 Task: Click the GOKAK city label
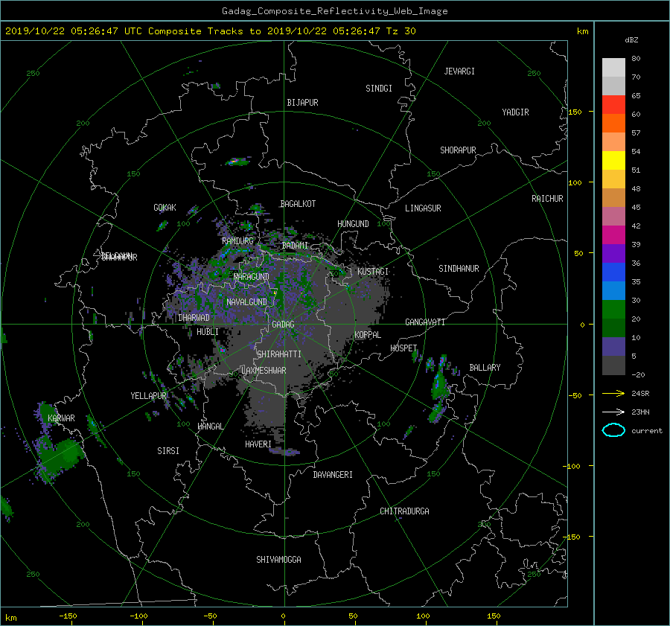[x=165, y=208]
